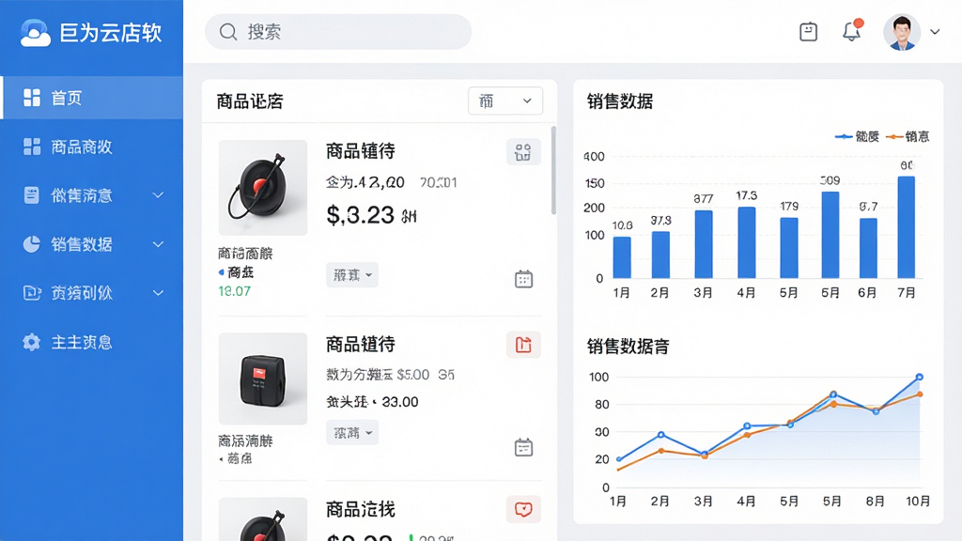This screenshot has height=541, width=962.
Task: Click the blue data point at 10月
Action: pyautogui.click(x=919, y=377)
